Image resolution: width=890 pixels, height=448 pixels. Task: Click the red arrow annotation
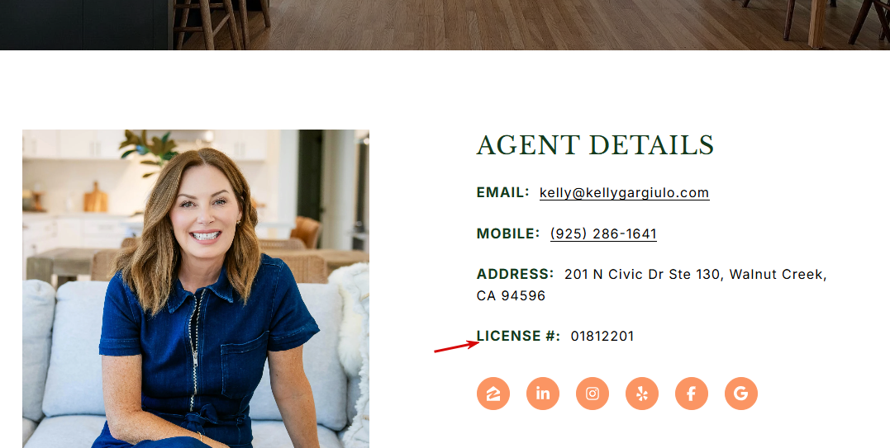457,346
